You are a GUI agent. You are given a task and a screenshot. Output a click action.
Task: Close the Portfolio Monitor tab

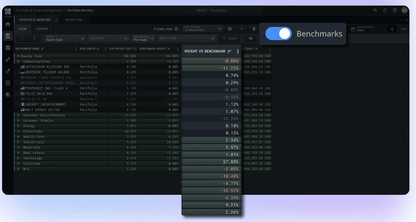(x=56, y=20)
